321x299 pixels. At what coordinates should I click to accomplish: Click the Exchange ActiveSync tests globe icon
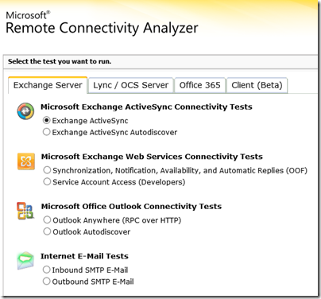point(25,111)
